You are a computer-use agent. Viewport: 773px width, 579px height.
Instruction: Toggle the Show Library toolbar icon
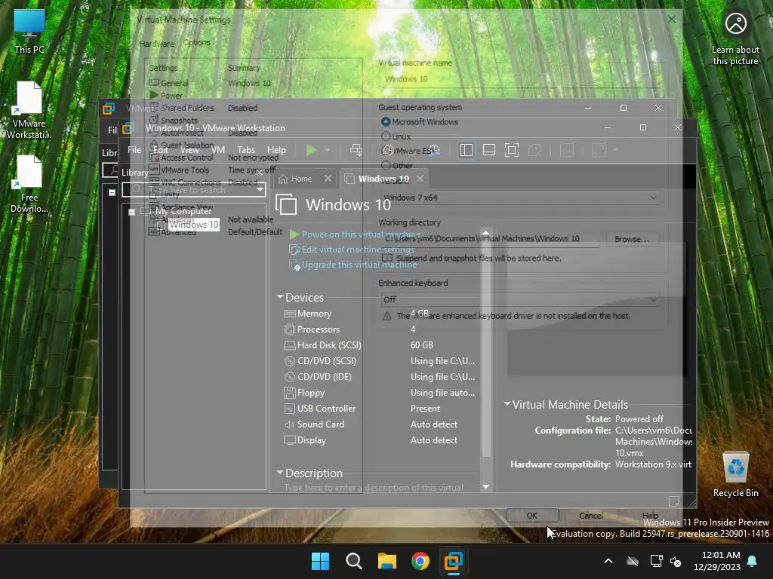click(x=466, y=150)
